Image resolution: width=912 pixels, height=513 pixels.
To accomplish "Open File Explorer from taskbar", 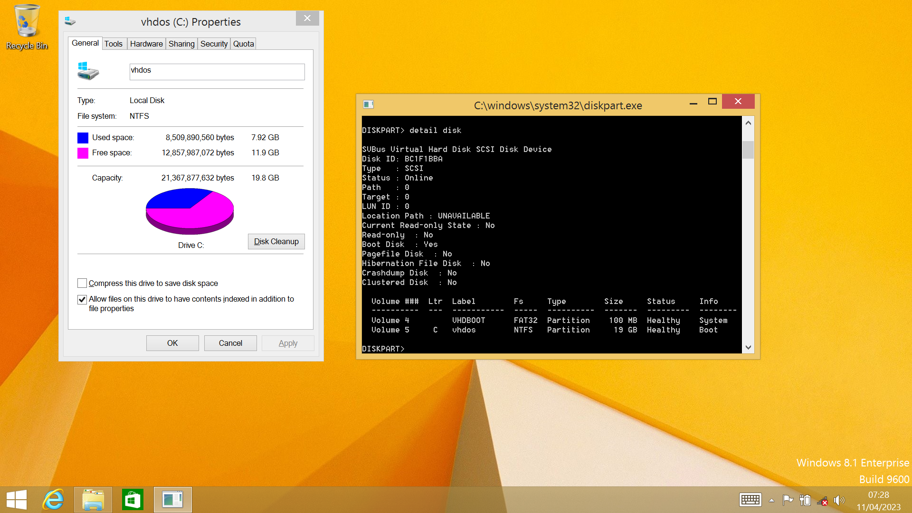I will [93, 500].
